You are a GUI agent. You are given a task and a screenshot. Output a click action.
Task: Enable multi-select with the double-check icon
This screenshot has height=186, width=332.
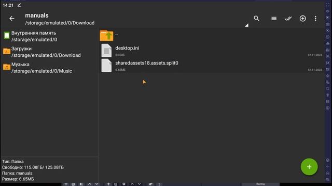pyautogui.click(x=288, y=19)
